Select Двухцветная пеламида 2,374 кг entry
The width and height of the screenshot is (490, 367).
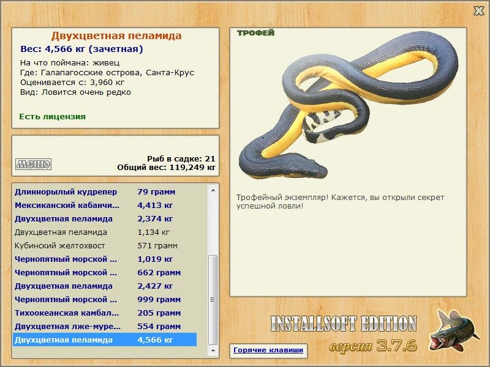click(x=105, y=219)
